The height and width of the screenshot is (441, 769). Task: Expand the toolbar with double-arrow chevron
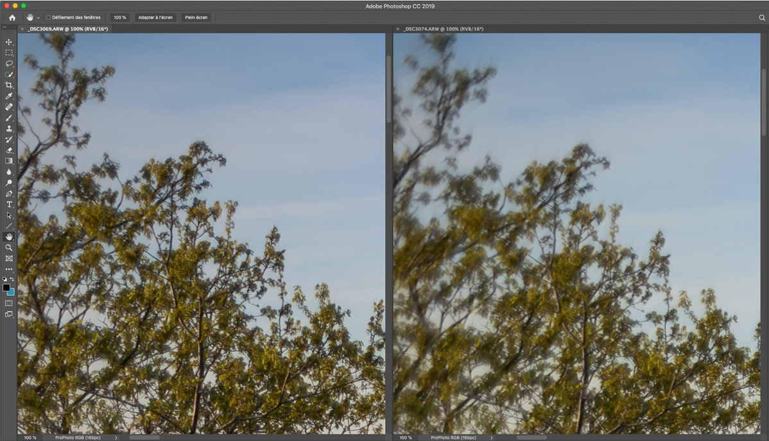tap(4, 28)
